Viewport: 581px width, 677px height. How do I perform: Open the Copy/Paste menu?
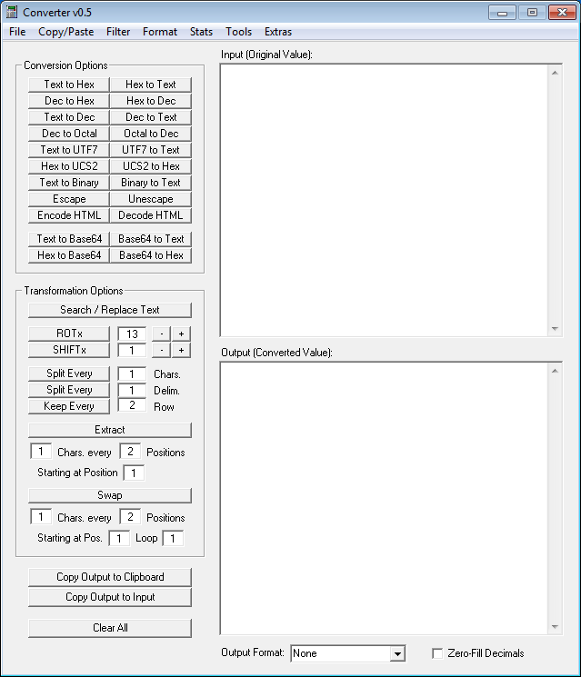coord(66,32)
